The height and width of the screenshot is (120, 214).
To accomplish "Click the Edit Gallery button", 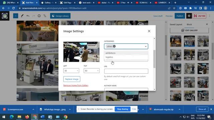I will (189, 30).
